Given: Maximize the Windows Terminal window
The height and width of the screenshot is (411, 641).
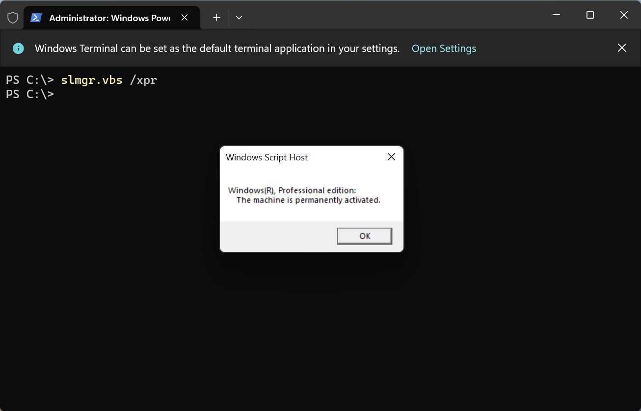Looking at the screenshot, I should [590, 15].
